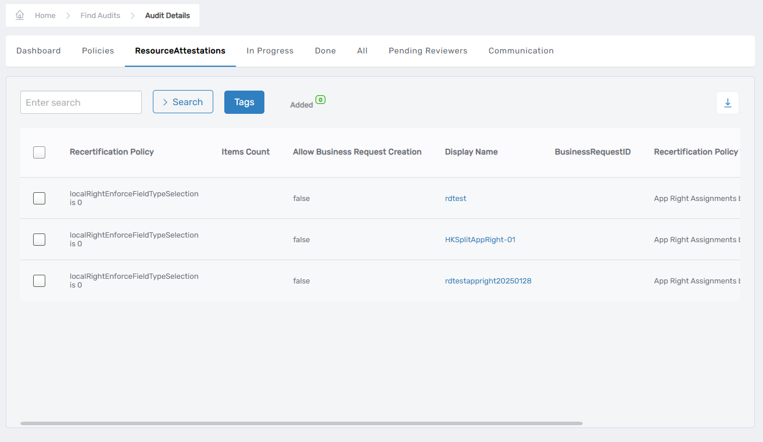The height and width of the screenshot is (442, 763).
Task: Click the blue Tags button
Action: [x=244, y=102]
